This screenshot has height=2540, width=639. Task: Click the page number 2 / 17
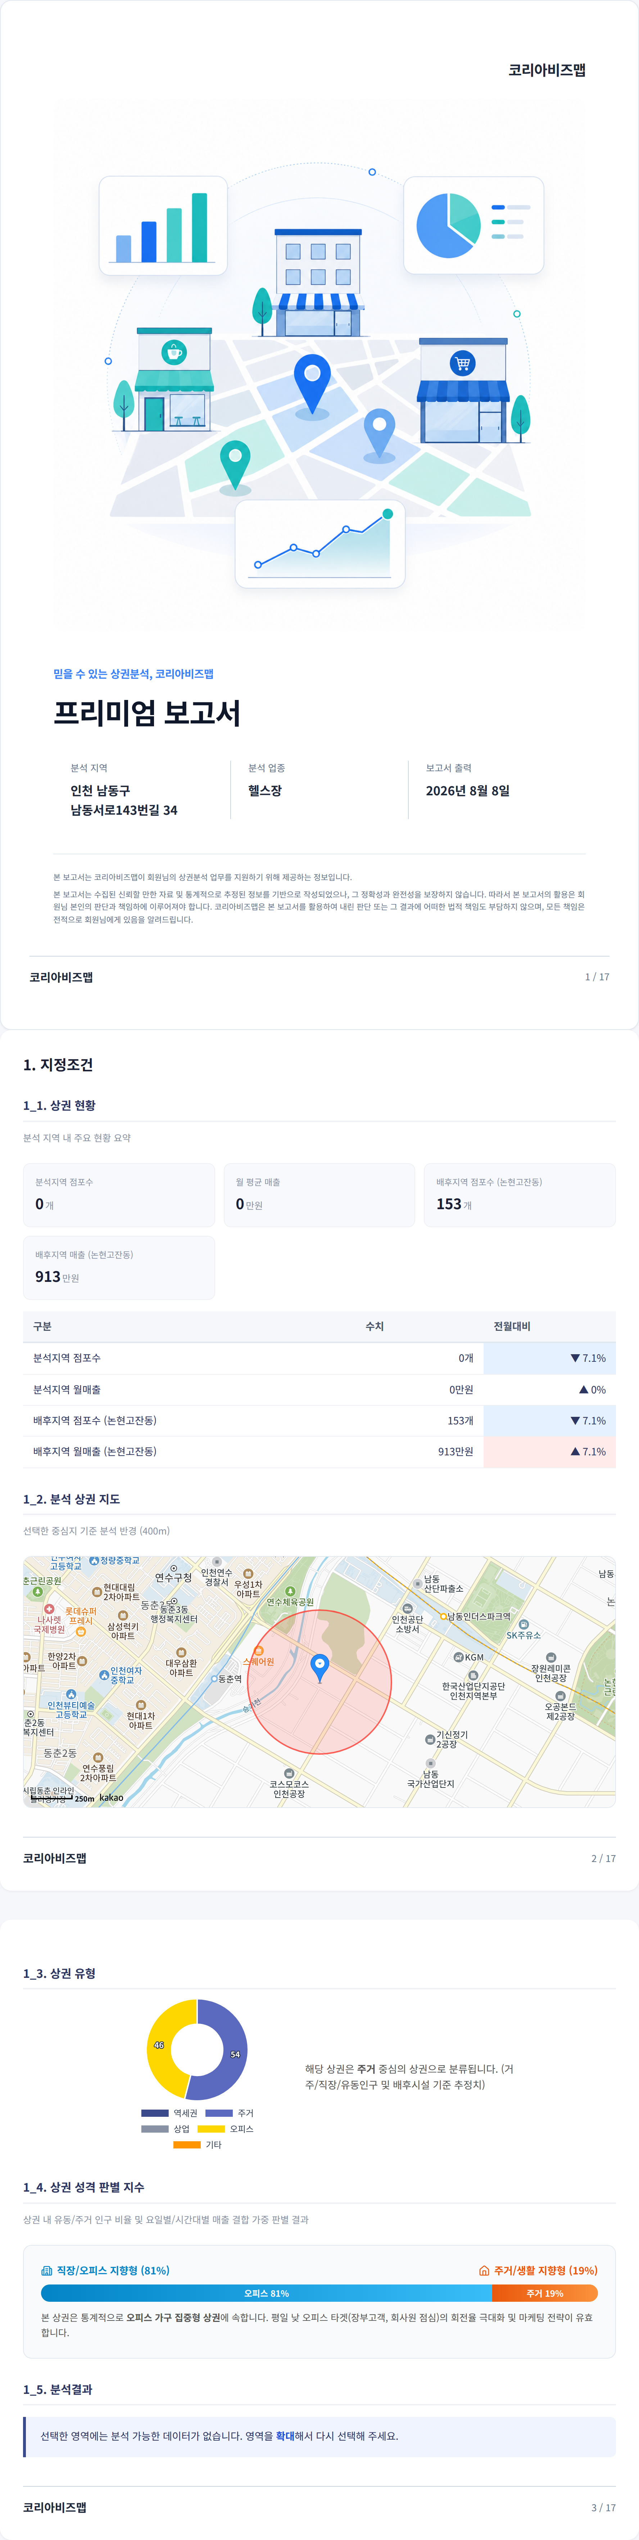coord(603,1859)
